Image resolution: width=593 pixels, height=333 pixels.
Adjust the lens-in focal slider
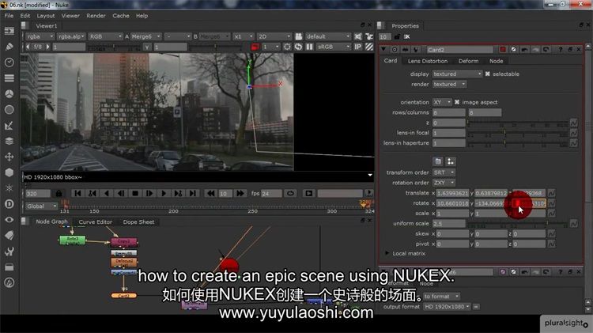click(517, 133)
